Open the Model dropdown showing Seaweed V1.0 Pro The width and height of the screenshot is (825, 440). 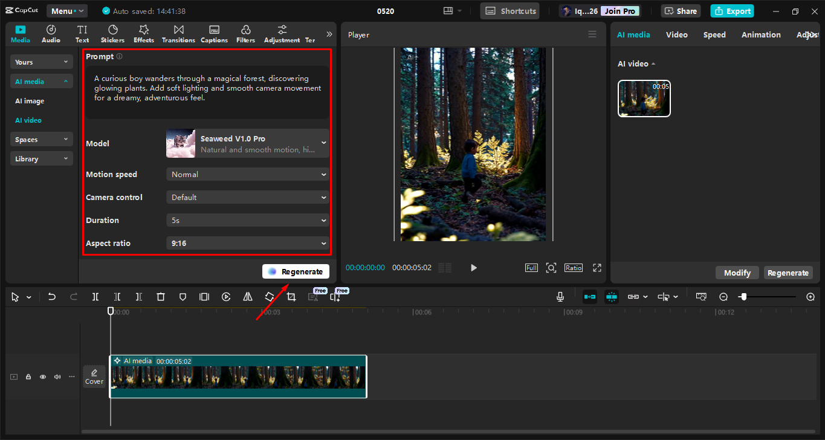[247, 143]
